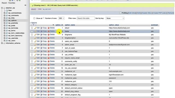The image size is (175, 98).
Task: Check the row checkbox for siteurl
Action: 32,28
